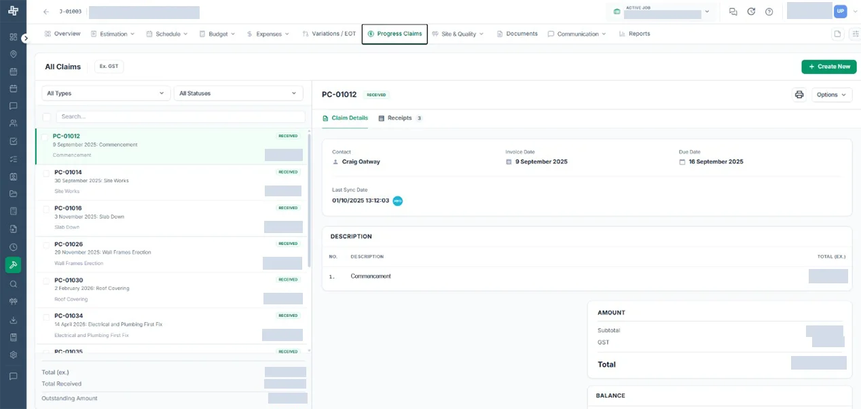The height and width of the screenshot is (409, 861).
Task: Expand the Expenses menu
Action: 268,33
